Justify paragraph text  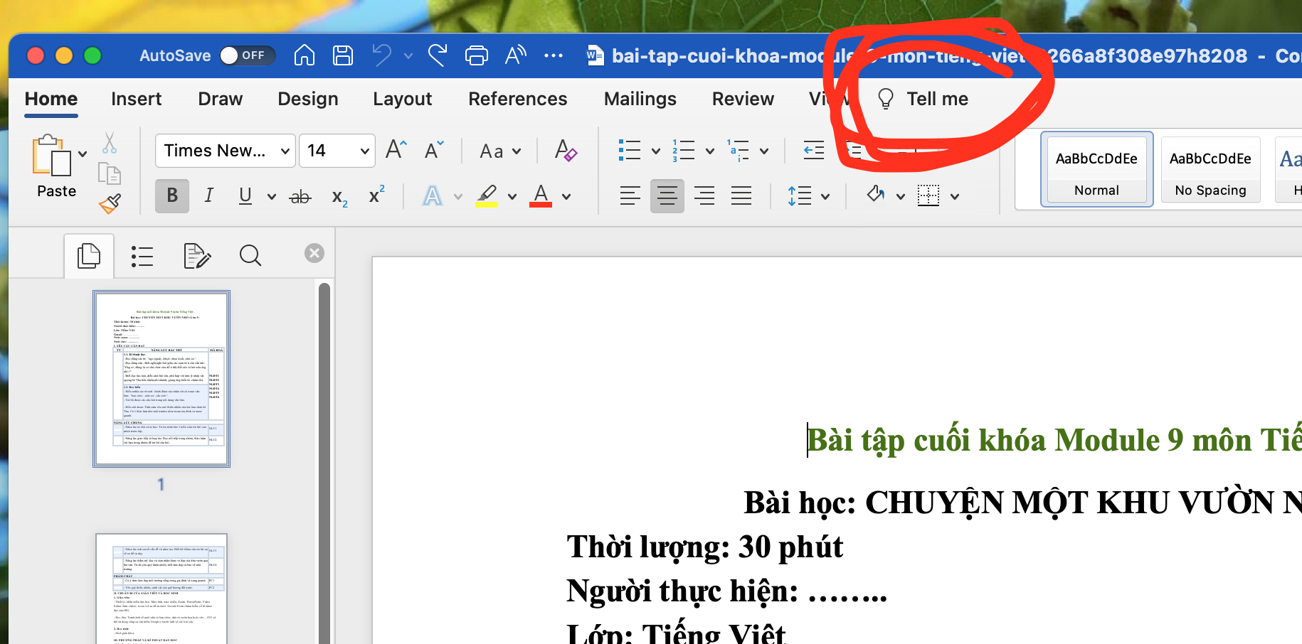pos(741,195)
